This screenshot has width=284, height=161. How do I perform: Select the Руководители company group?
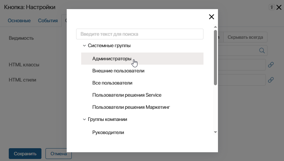pos(108,132)
